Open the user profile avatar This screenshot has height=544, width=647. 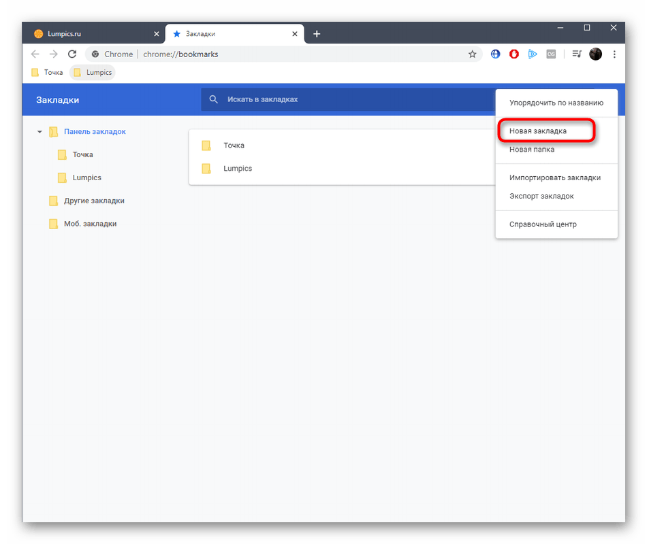[x=595, y=54]
